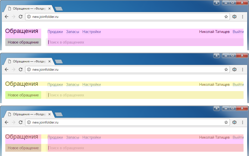View site info icon in the bottom window's address bar
Screen dimensions: 249x156
29,122
